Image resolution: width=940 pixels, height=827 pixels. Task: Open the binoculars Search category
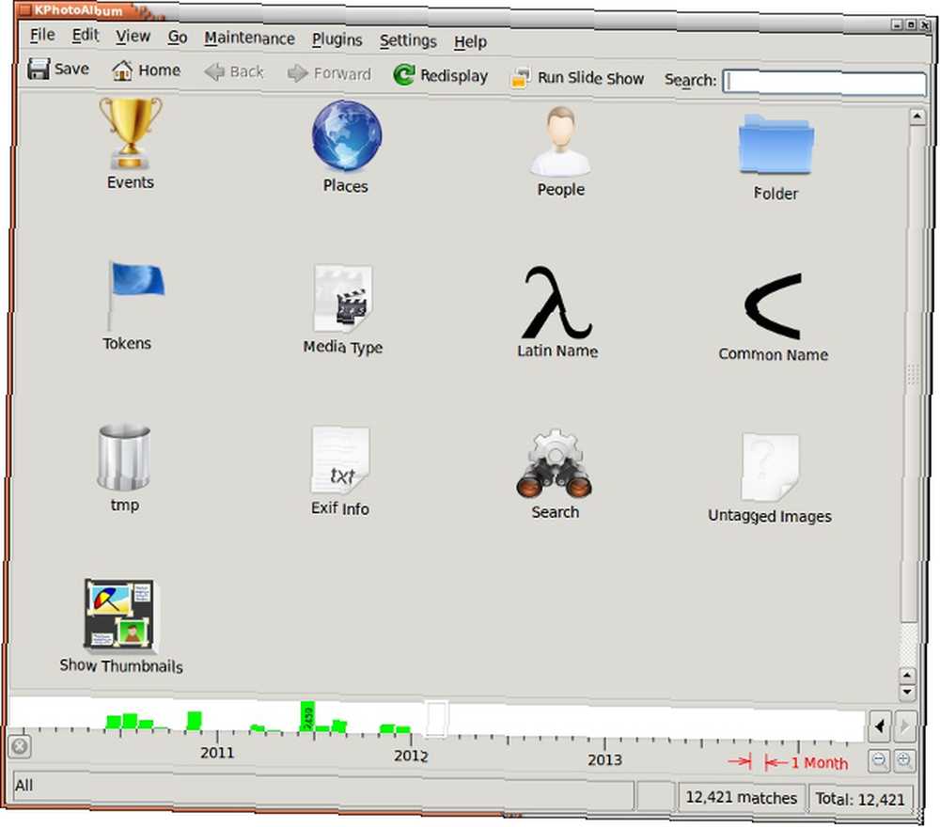click(x=556, y=474)
